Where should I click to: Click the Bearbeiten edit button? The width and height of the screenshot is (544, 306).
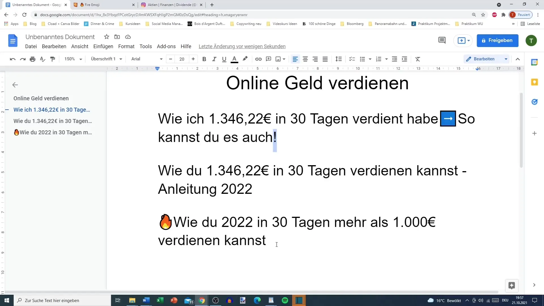484,59
